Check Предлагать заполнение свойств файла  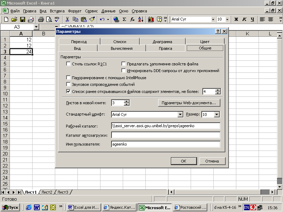(123, 64)
